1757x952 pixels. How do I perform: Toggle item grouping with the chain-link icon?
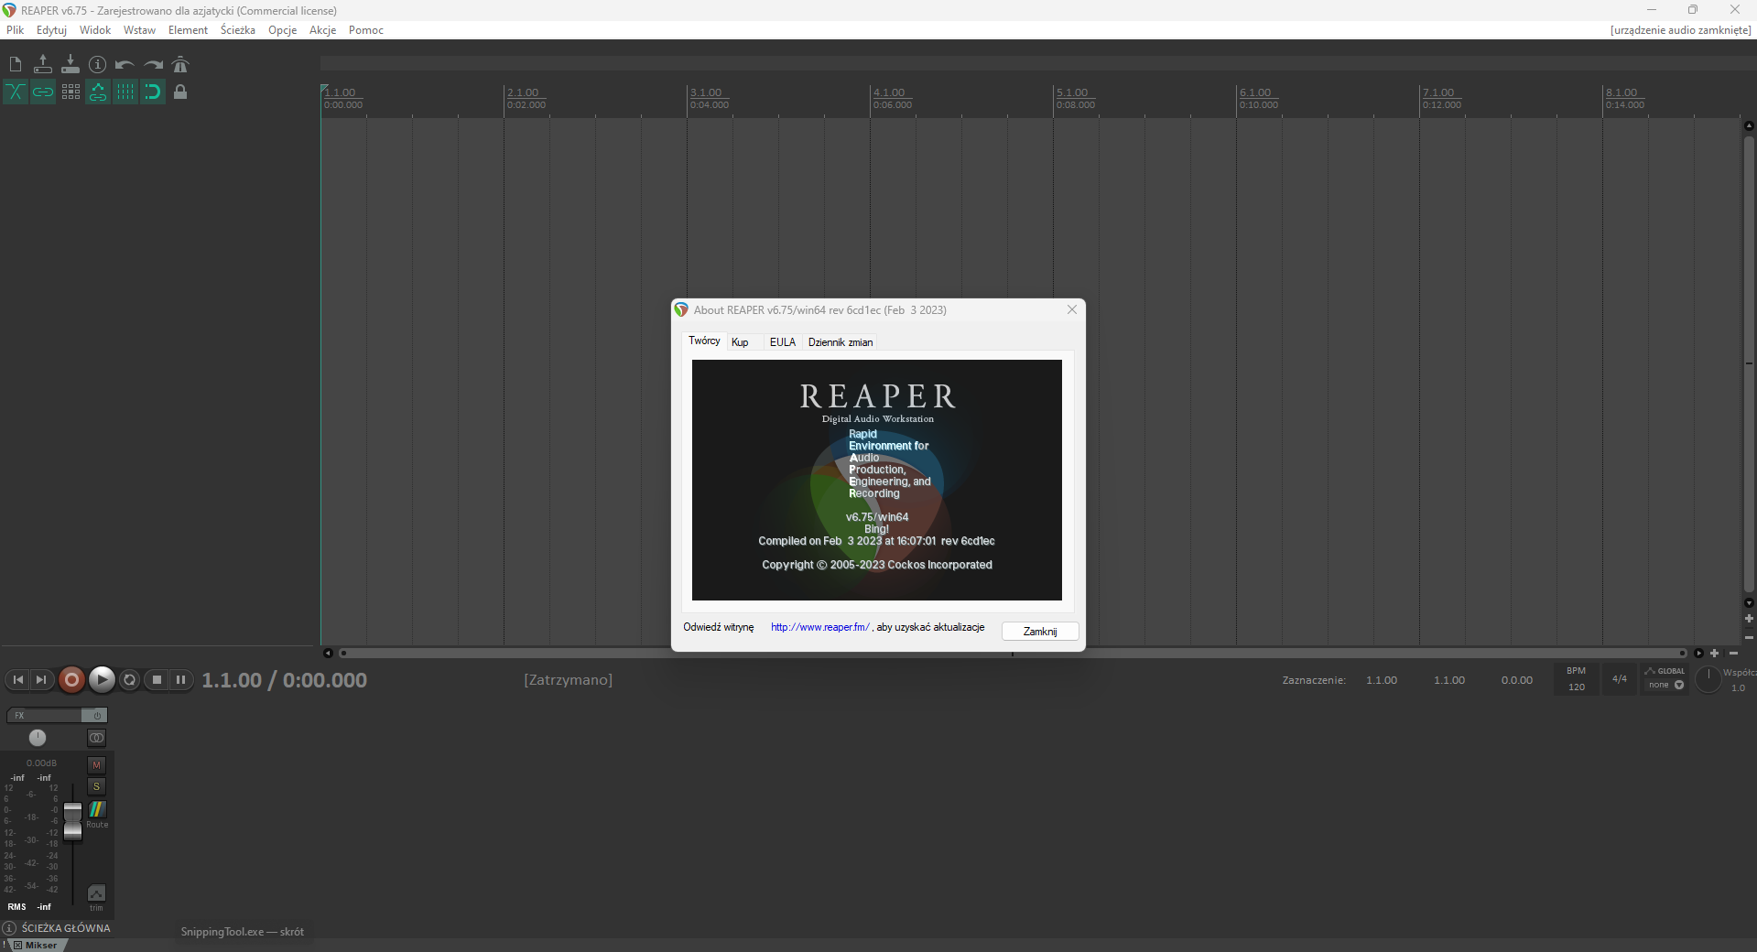click(x=43, y=92)
